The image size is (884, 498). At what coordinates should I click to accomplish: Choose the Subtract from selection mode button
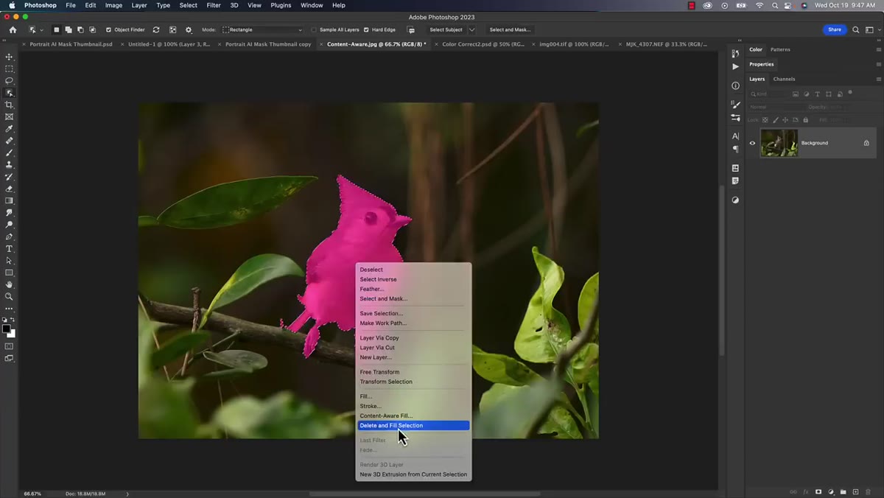pyautogui.click(x=80, y=29)
